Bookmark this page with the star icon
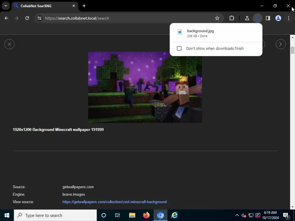The height and width of the screenshot is (221, 295). point(217,18)
